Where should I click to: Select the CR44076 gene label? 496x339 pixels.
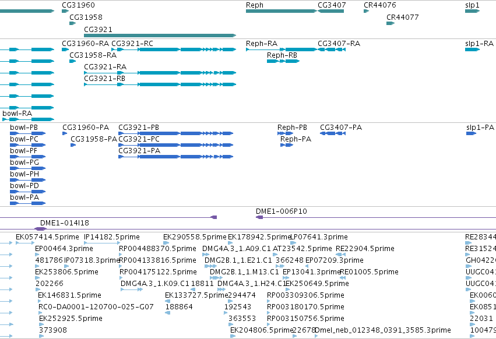[x=379, y=5]
